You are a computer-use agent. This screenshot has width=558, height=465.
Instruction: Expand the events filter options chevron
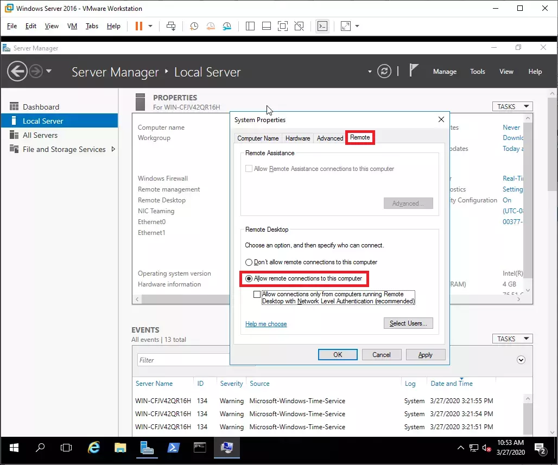[x=521, y=360]
